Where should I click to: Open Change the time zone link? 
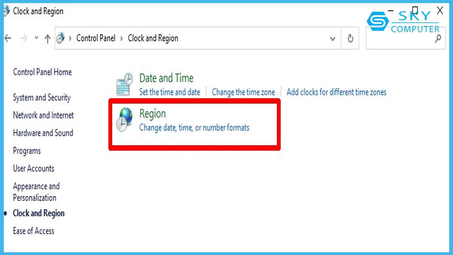click(243, 92)
